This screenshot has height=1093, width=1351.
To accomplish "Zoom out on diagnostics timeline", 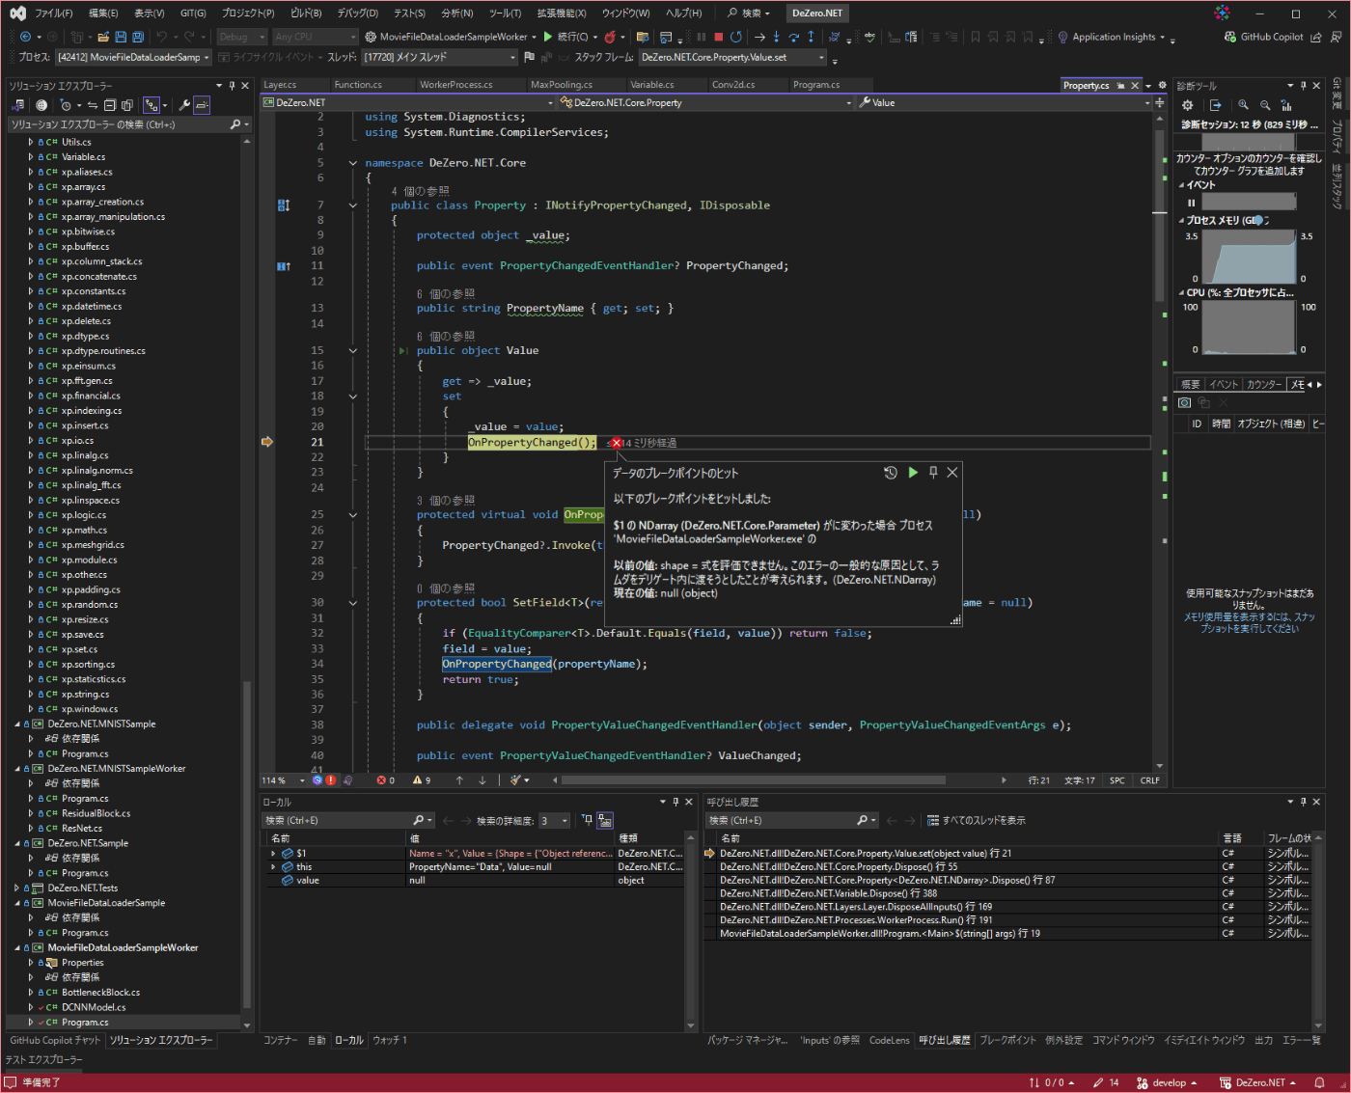I will [x=1265, y=105].
